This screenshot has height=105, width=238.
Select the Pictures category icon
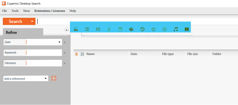click(x=165, y=29)
